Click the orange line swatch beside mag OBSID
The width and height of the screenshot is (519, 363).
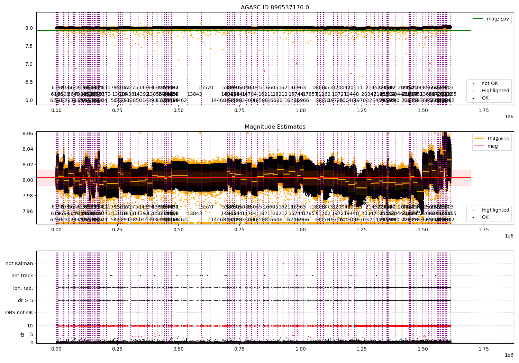(x=479, y=138)
